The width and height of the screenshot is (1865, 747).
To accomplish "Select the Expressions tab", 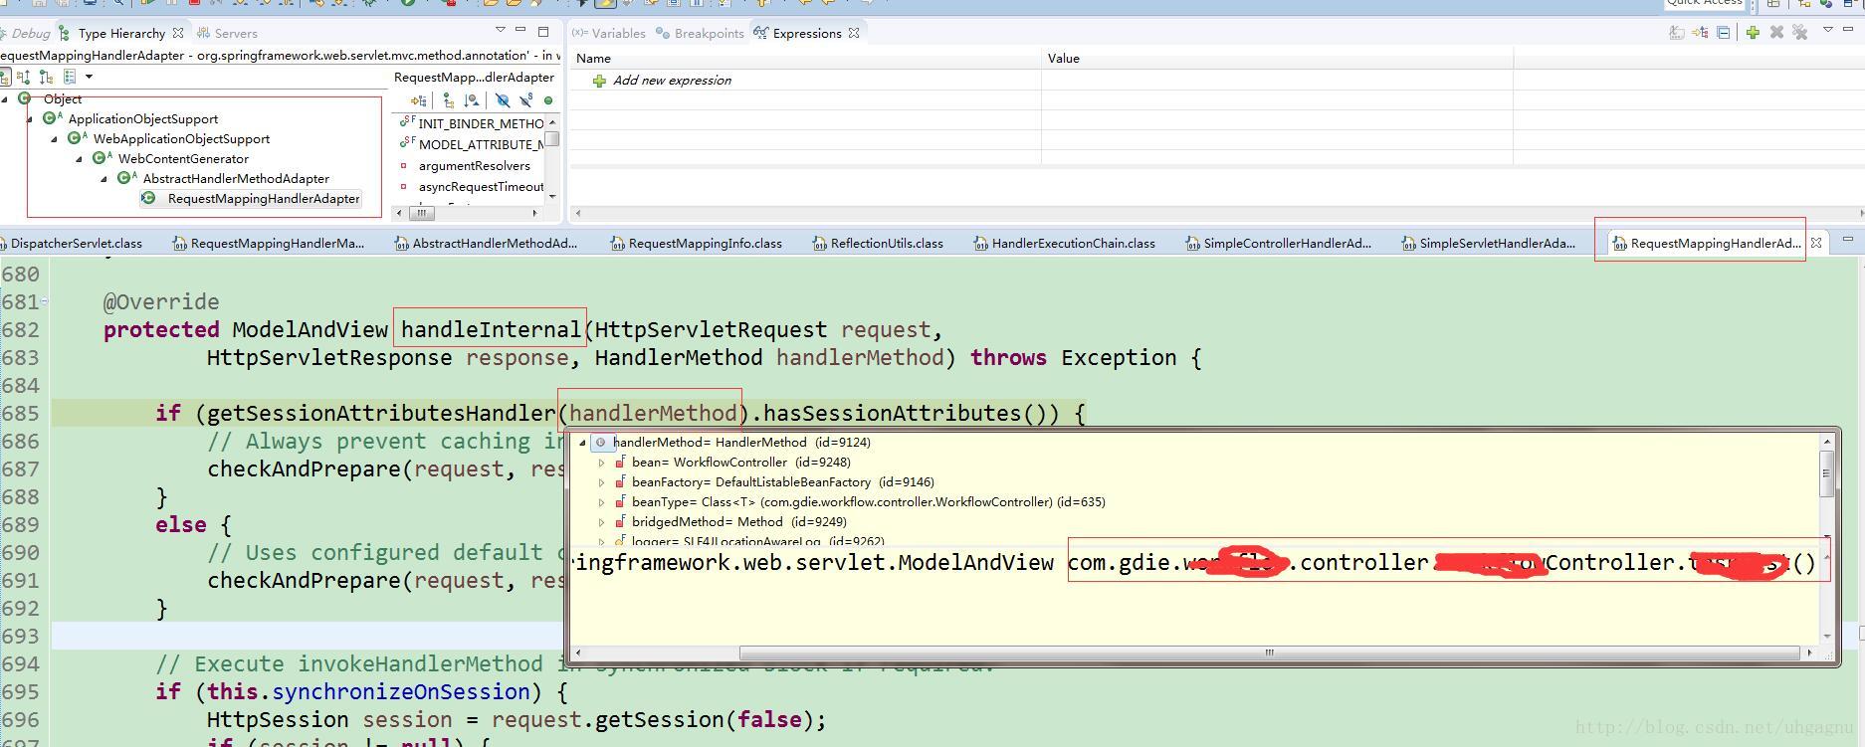I will pyautogui.click(x=798, y=33).
